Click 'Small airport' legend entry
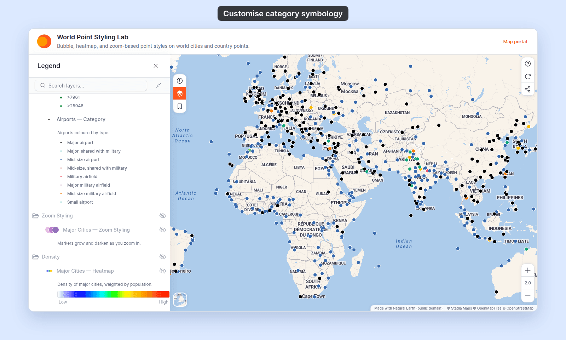The image size is (566, 340). click(x=80, y=202)
